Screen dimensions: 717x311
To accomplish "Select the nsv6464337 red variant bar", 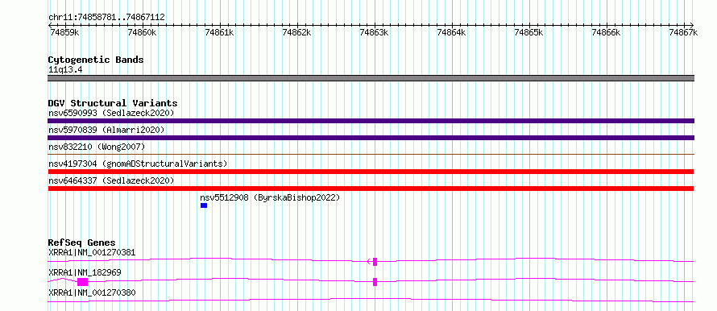I will point(371,189).
